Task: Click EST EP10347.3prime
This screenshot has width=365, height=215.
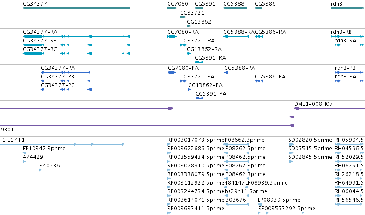Action: [x=24, y=153]
